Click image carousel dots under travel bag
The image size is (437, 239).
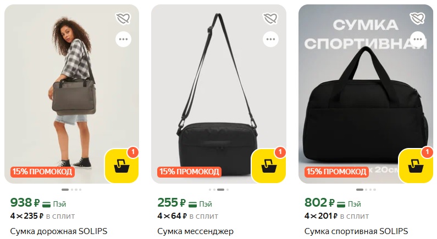tap(71, 190)
